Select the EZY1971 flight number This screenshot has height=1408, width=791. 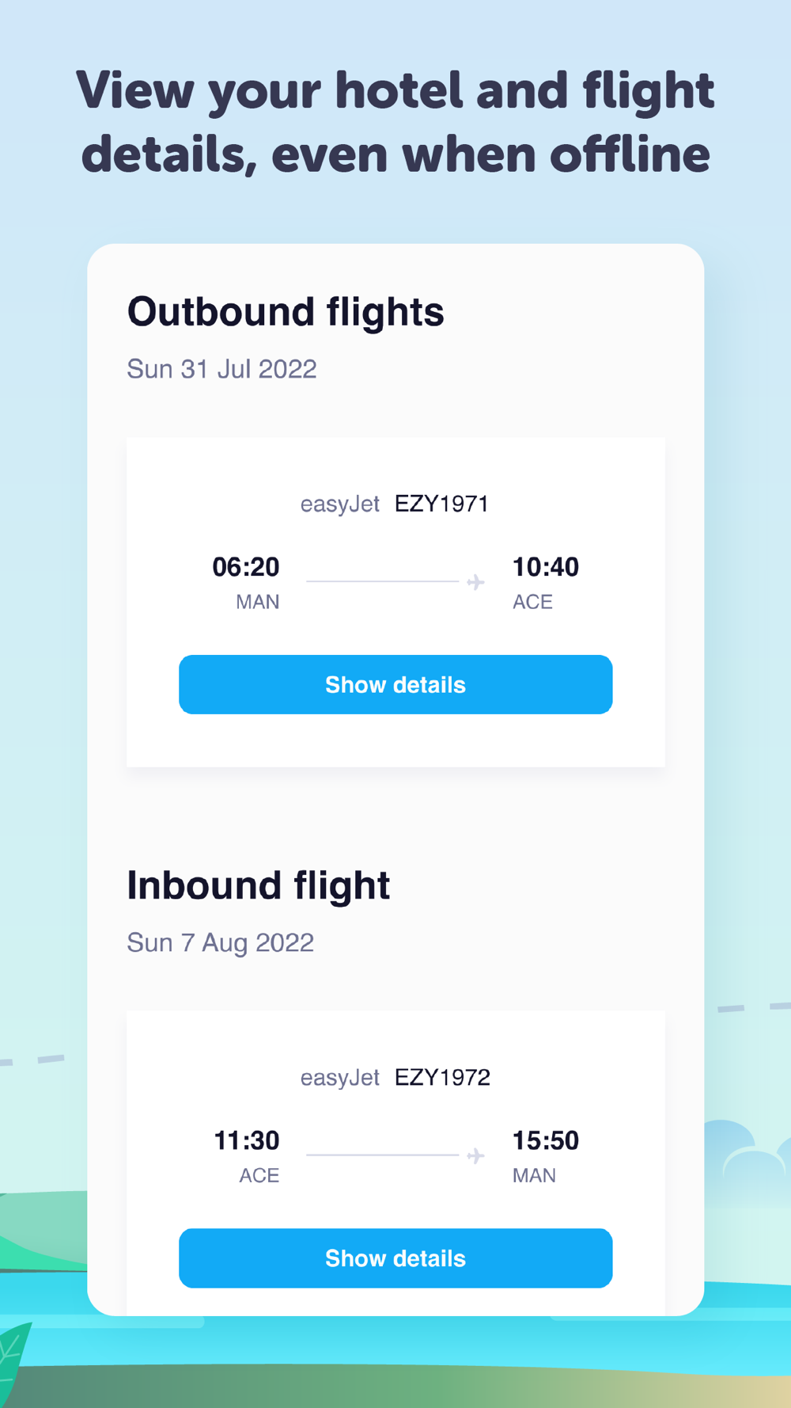pyautogui.click(x=441, y=504)
